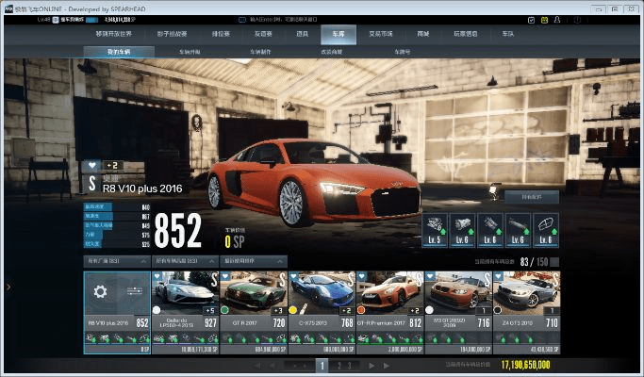Click the white color dot on the Gallardo card
The image size is (644, 377).
157,309
